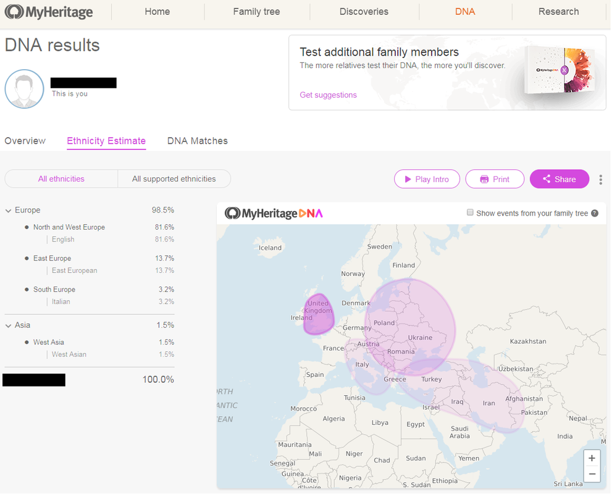The image size is (612, 494).
Task: Switch to the Overview tab
Action: (x=25, y=141)
